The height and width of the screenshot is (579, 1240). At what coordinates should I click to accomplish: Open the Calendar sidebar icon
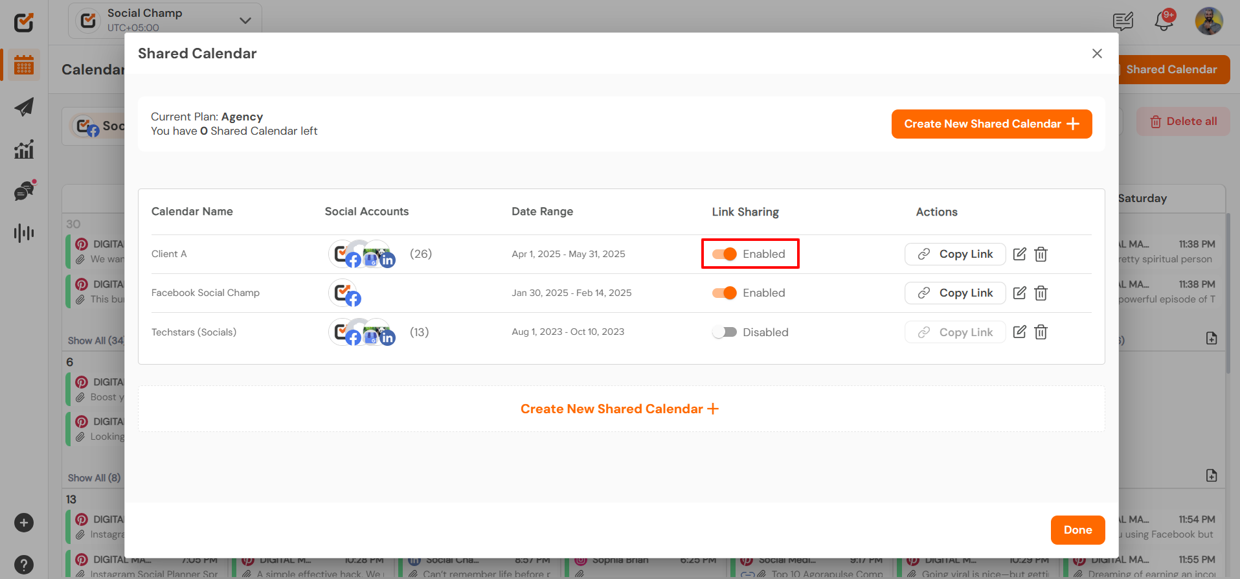pos(24,65)
